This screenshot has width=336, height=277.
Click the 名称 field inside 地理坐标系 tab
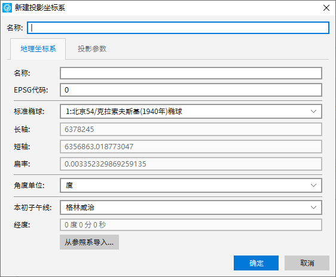point(191,73)
